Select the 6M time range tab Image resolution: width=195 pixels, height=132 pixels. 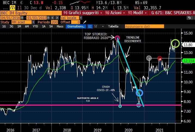(27, 26)
